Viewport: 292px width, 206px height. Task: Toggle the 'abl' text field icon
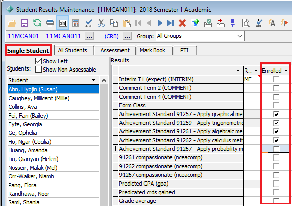click(63, 23)
